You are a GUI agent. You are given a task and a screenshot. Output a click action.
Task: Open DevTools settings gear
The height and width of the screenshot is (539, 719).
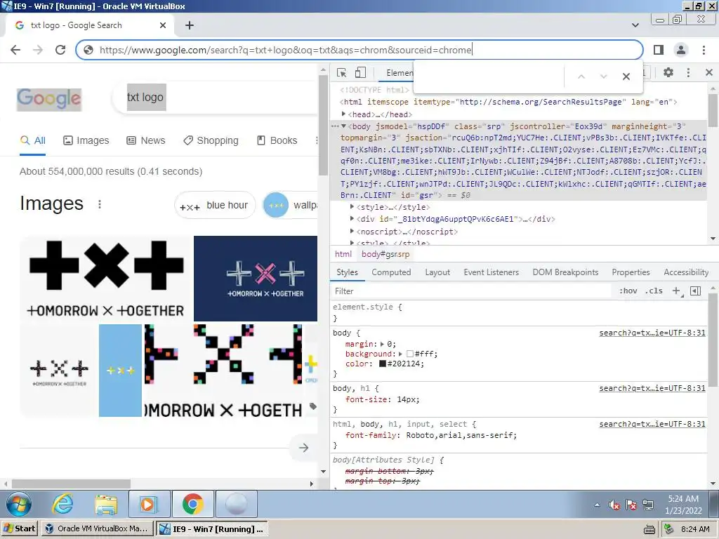[668, 72]
